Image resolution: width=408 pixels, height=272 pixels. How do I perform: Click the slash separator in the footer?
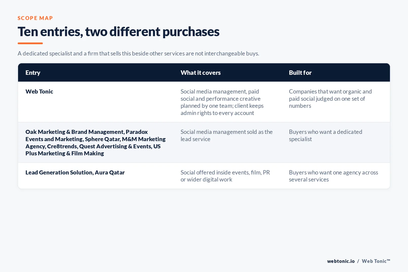358,261
